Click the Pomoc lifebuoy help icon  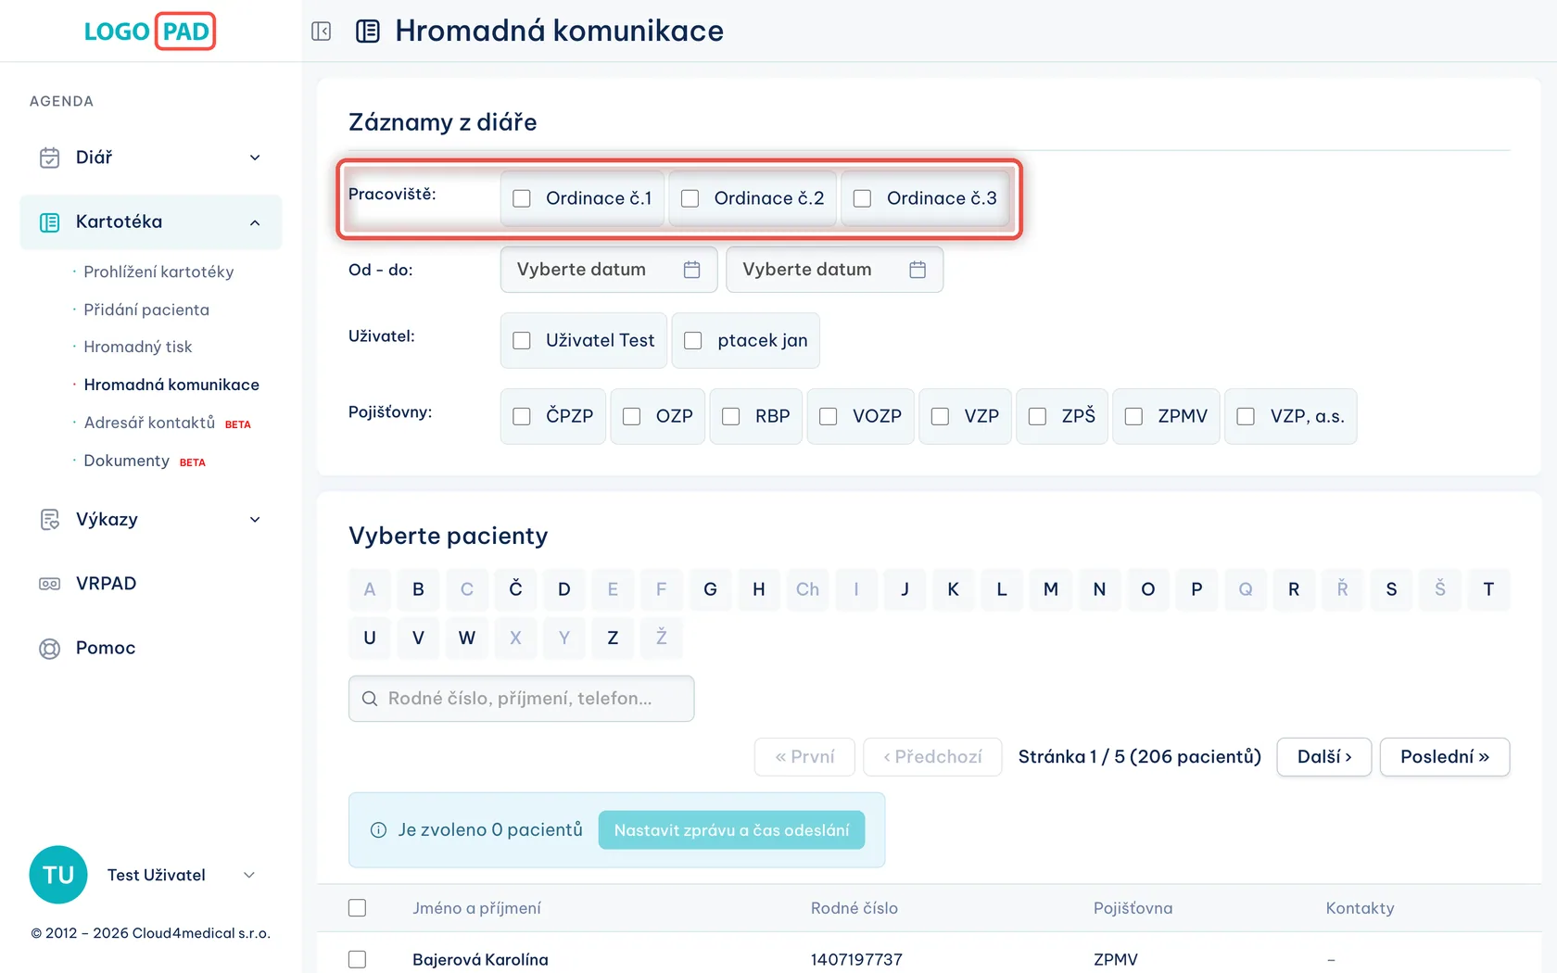click(49, 649)
